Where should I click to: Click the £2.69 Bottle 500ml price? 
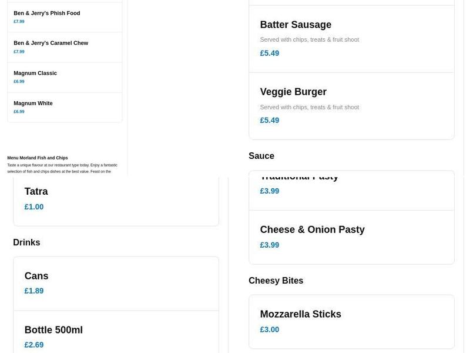click(33, 345)
